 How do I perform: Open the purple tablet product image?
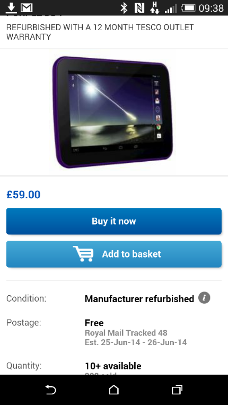coord(112,112)
